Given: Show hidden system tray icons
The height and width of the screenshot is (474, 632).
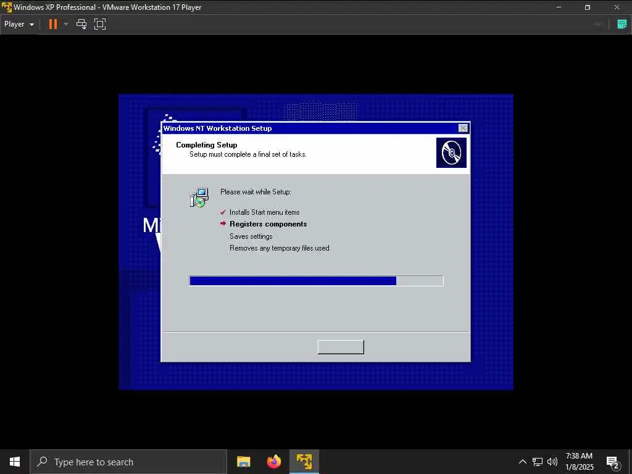Looking at the screenshot, I should [x=522, y=462].
